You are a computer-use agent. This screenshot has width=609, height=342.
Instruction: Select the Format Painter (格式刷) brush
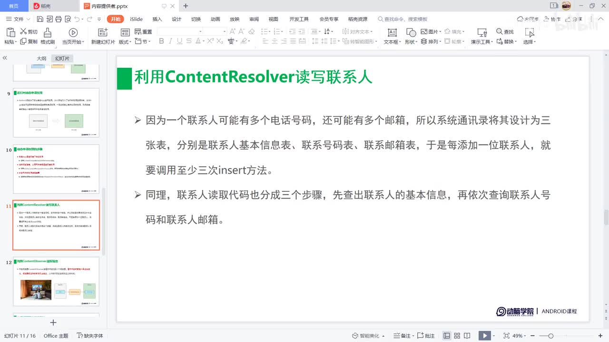(x=48, y=32)
